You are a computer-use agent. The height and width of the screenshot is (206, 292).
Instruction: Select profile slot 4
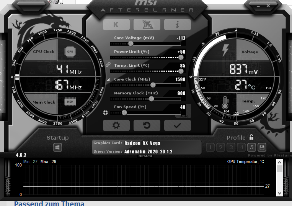[x=241, y=147]
